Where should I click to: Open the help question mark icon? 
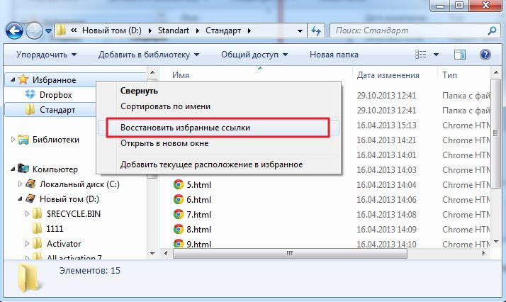point(485,55)
